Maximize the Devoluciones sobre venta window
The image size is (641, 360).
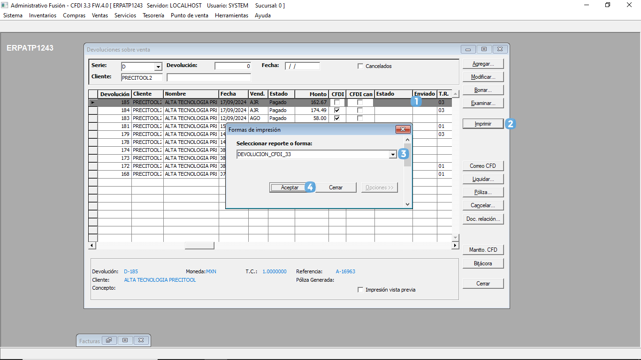[484, 49]
